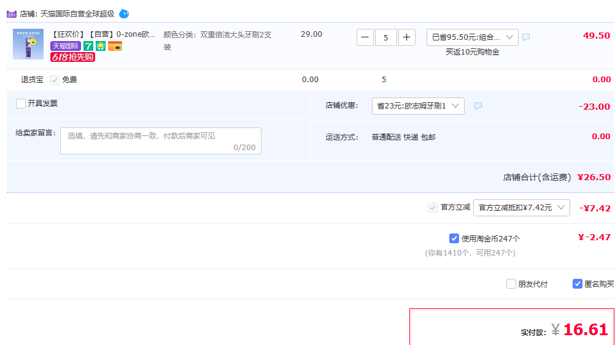
Task: Click the 店铺合计 amount ¥26.50
Action: click(594, 177)
